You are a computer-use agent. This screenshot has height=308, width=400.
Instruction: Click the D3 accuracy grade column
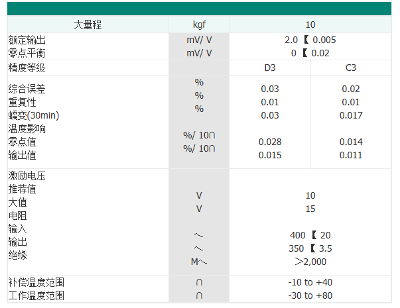tap(270, 68)
